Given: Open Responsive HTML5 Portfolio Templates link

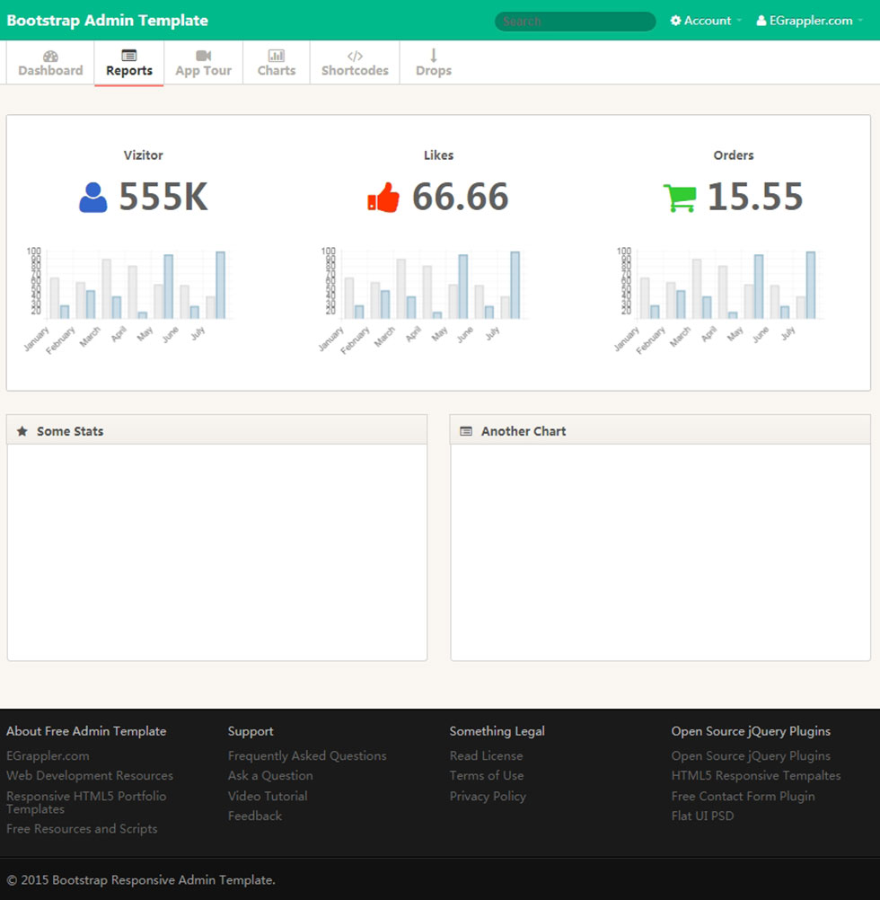Looking at the screenshot, I should click(x=86, y=802).
